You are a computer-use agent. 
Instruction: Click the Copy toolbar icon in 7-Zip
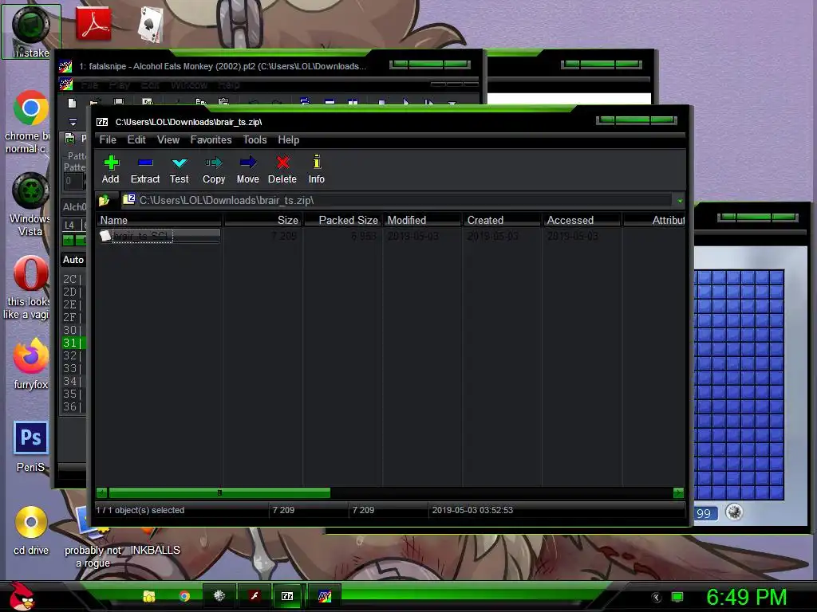[214, 170]
